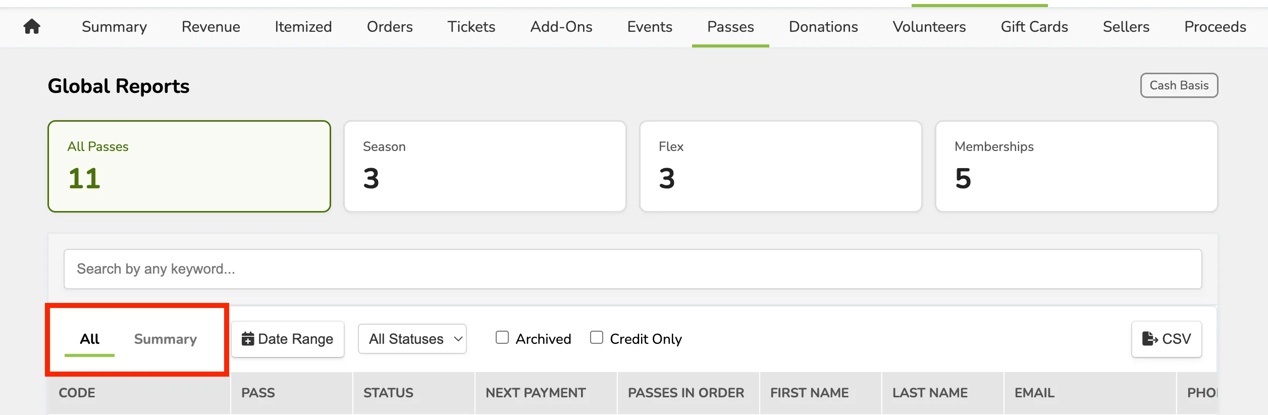The width and height of the screenshot is (1268, 415).
Task: Open the Revenue report tab
Action: tap(211, 27)
